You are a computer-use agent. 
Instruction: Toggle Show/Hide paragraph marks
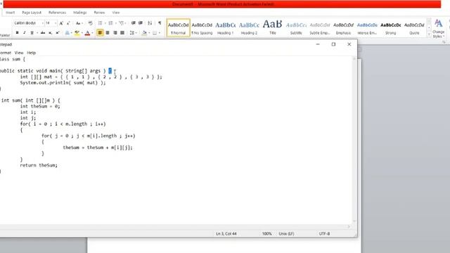tap(160, 23)
